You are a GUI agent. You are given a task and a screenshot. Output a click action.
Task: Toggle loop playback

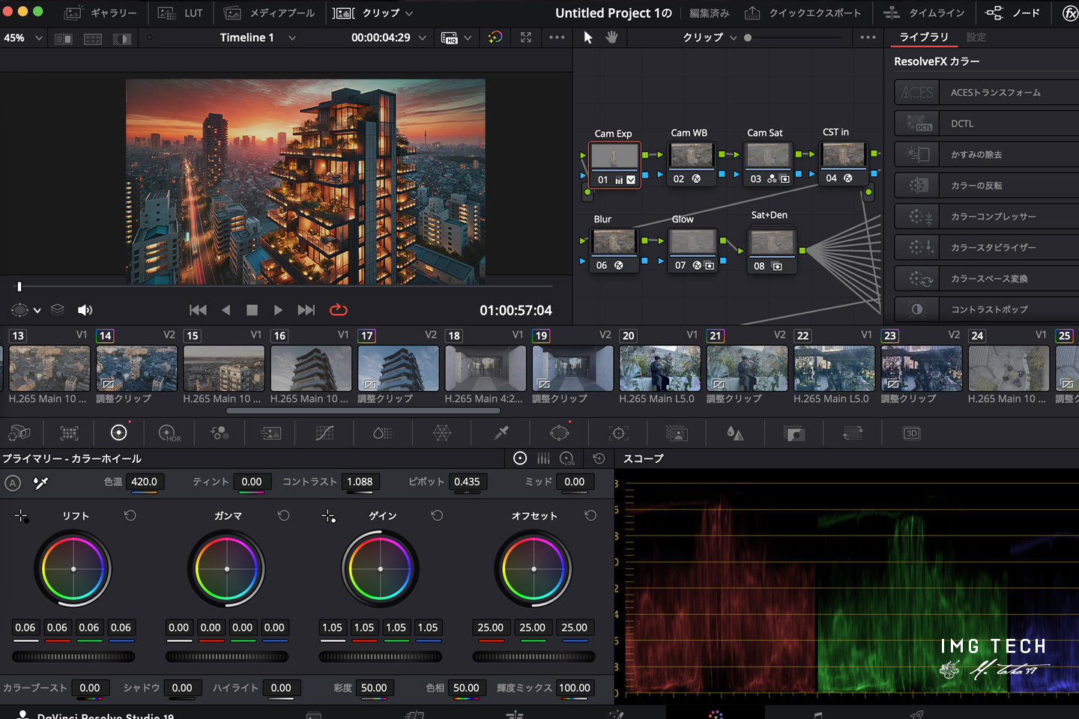pyautogui.click(x=338, y=309)
